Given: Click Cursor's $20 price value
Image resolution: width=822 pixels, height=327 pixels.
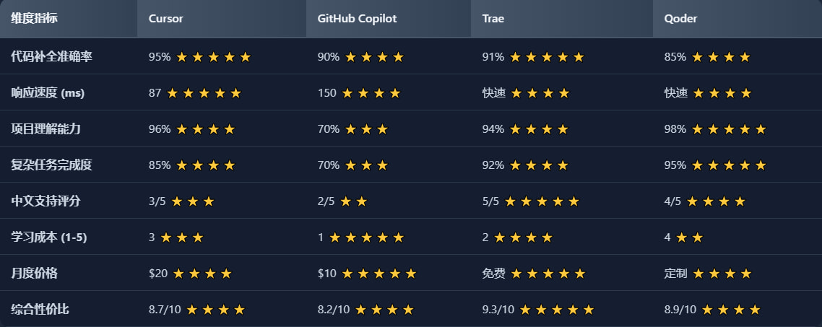Looking at the screenshot, I should point(158,274).
